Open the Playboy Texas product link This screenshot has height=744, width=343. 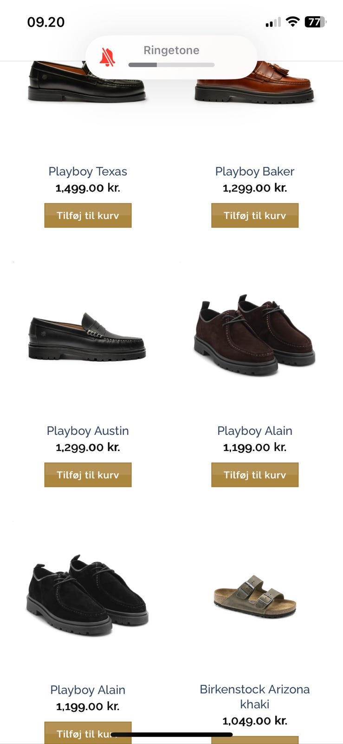(88, 172)
